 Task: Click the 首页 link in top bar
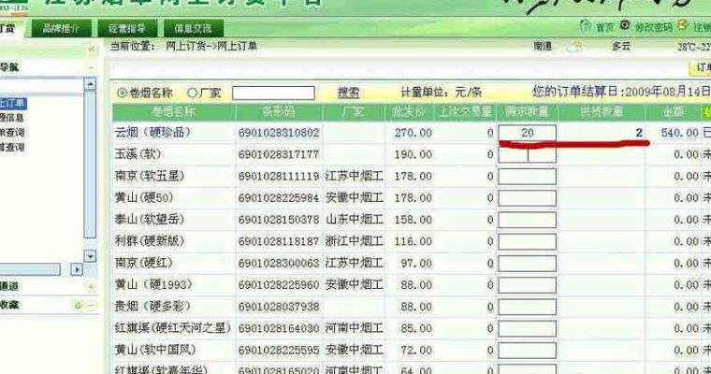tap(604, 28)
